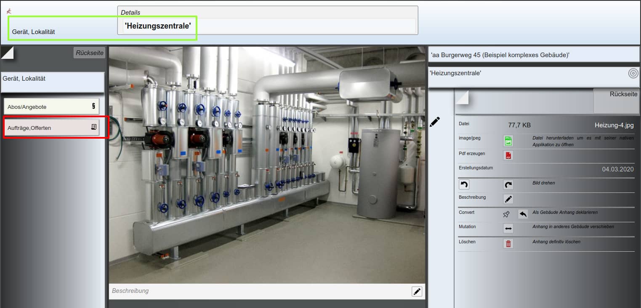Download the Heizung-4.jpg image file

point(508,141)
